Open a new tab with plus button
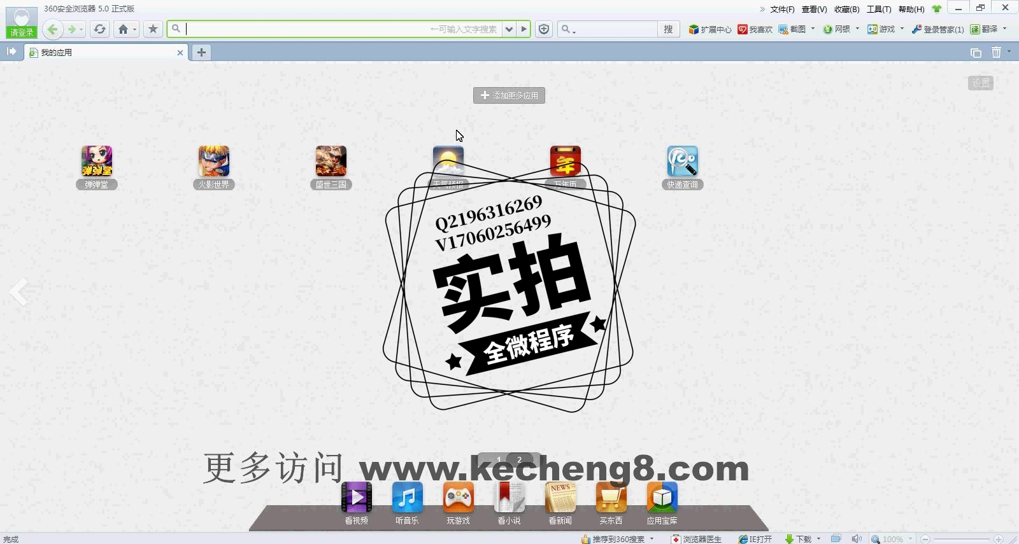The height and width of the screenshot is (544, 1019). [201, 52]
